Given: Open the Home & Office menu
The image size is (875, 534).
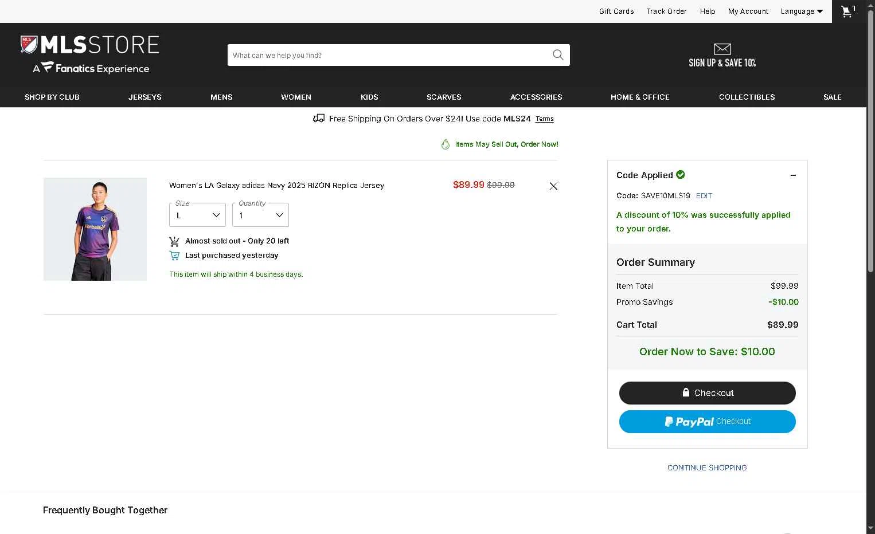Looking at the screenshot, I should (640, 97).
